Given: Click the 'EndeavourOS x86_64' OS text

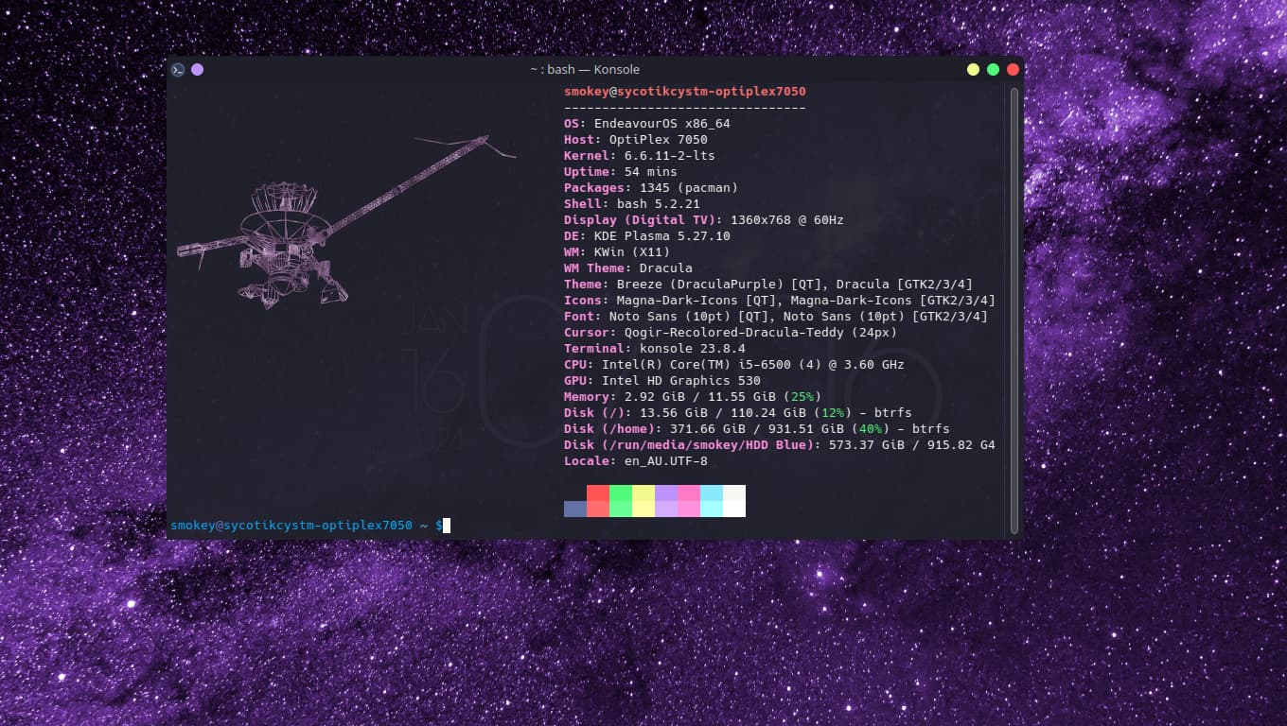Looking at the screenshot, I should [x=661, y=124].
